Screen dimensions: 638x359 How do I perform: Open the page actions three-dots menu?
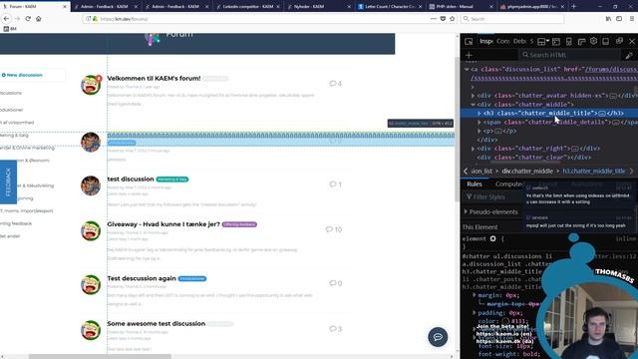pos(434,19)
